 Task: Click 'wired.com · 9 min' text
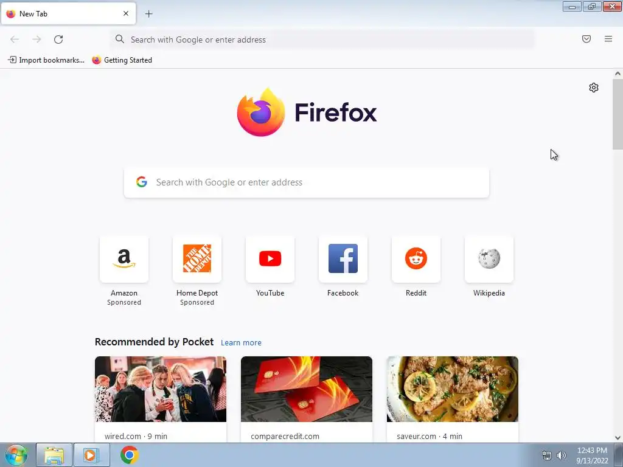136,436
